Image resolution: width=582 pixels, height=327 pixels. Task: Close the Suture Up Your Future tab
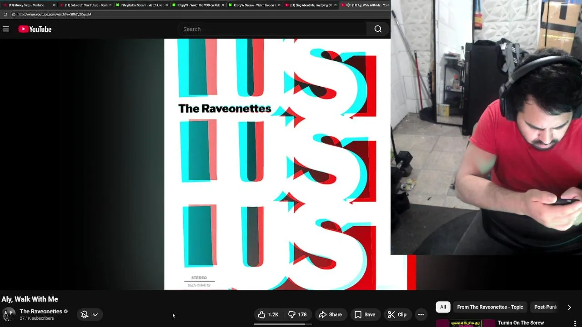[x=110, y=5]
